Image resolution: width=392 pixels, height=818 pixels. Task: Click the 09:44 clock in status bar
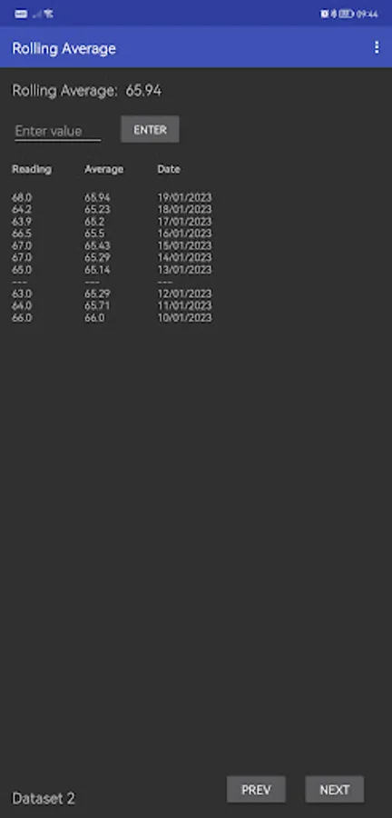[x=367, y=14]
